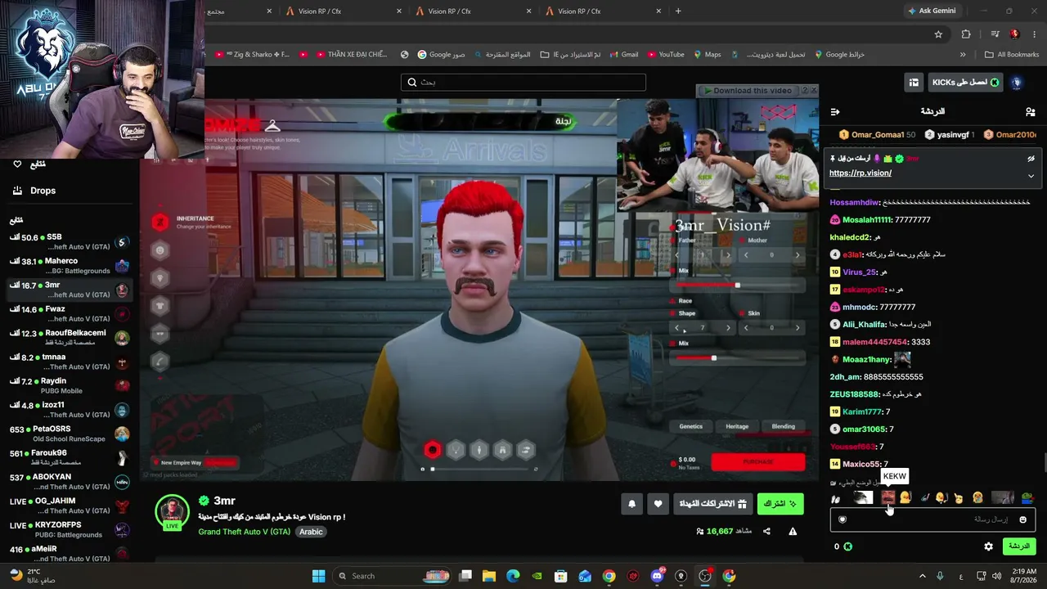The height and width of the screenshot is (589, 1047).
Task: Open Microsoft Edge from taskbar
Action: click(x=513, y=576)
